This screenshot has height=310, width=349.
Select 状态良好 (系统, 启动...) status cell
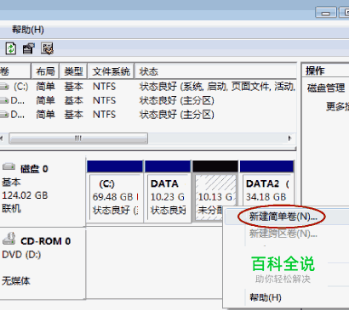tap(217, 87)
